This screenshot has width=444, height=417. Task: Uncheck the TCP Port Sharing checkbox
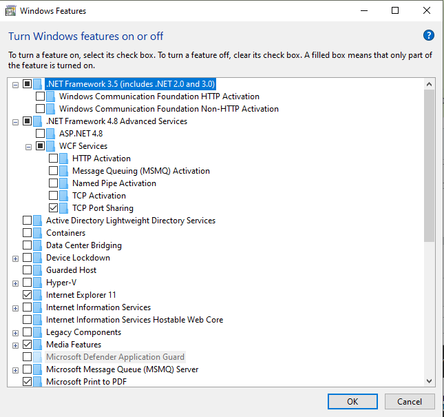[x=53, y=207]
